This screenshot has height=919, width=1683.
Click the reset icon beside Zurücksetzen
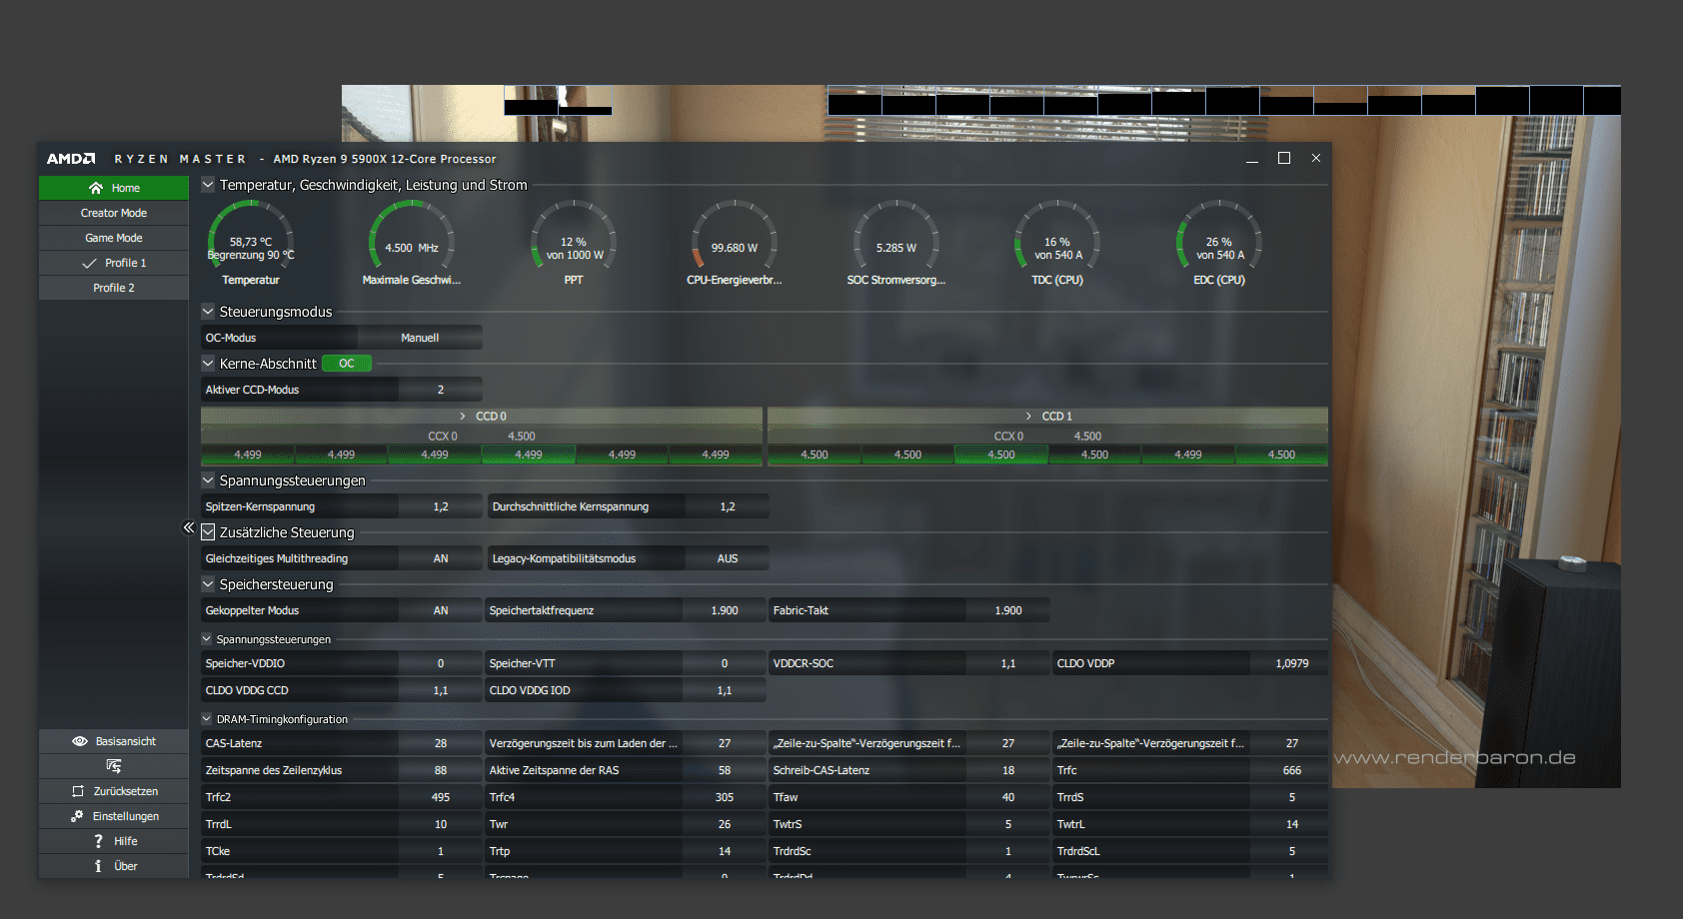click(x=78, y=791)
